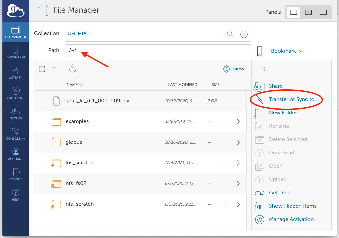Collapse the actions menu panel

(261, 69)
